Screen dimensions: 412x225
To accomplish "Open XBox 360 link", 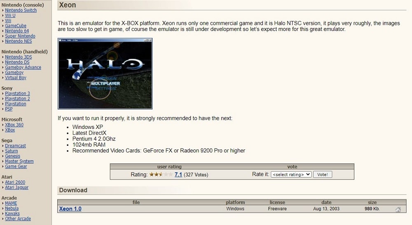I will [14, 125].
